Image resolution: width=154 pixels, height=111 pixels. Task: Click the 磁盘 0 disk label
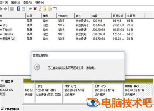coord(9,81)
